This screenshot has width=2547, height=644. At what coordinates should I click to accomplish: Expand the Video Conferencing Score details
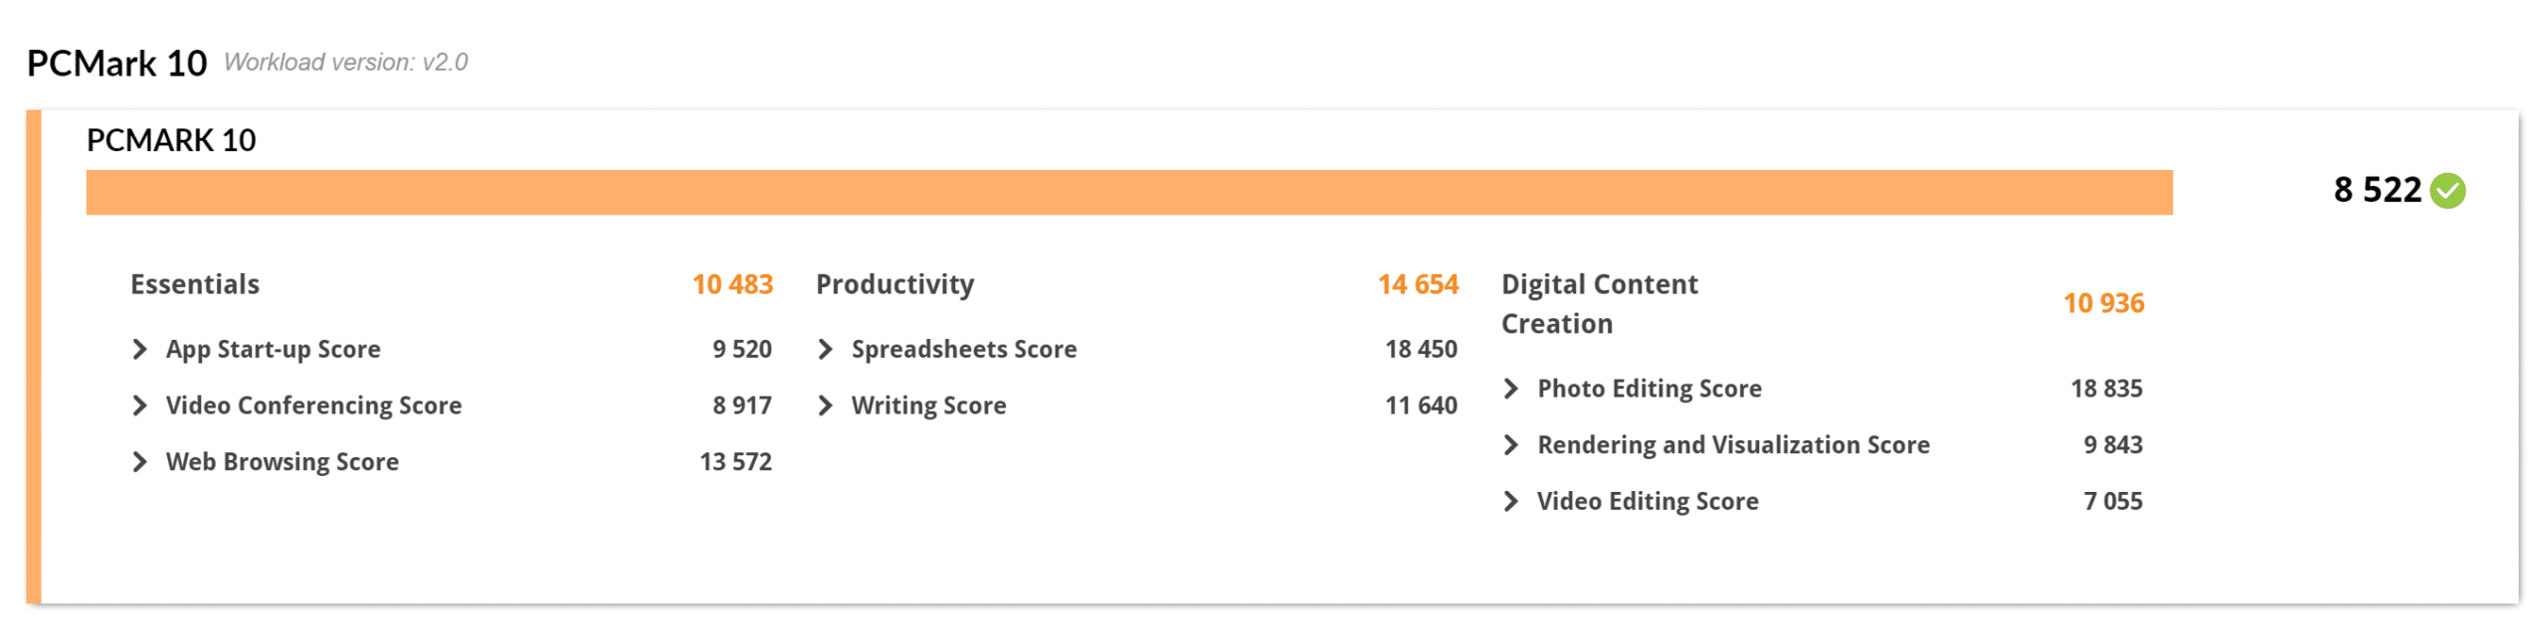pos(140,406)
